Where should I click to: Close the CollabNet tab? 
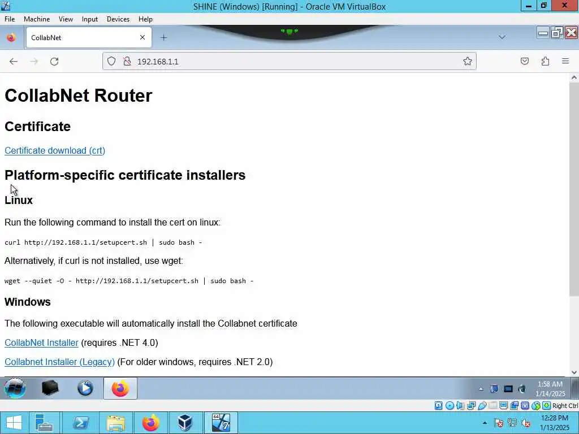pyautogui.click(x=142, y=37)
